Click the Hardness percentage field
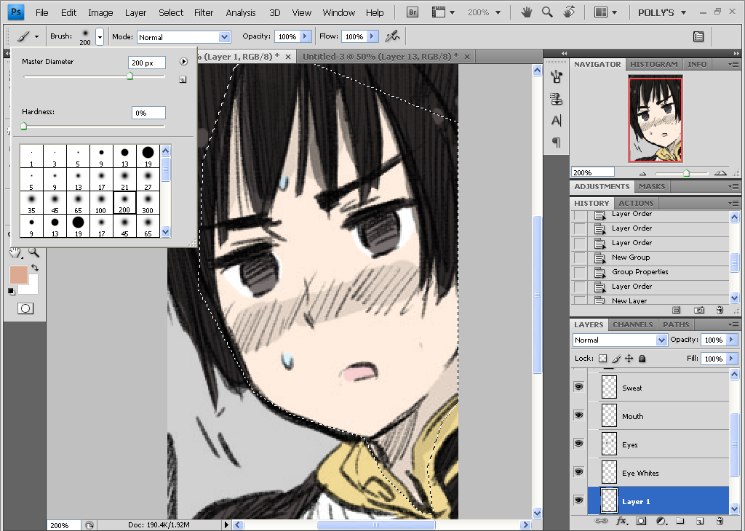The height and width of the screenshot is (531, 745). (148, 113)
